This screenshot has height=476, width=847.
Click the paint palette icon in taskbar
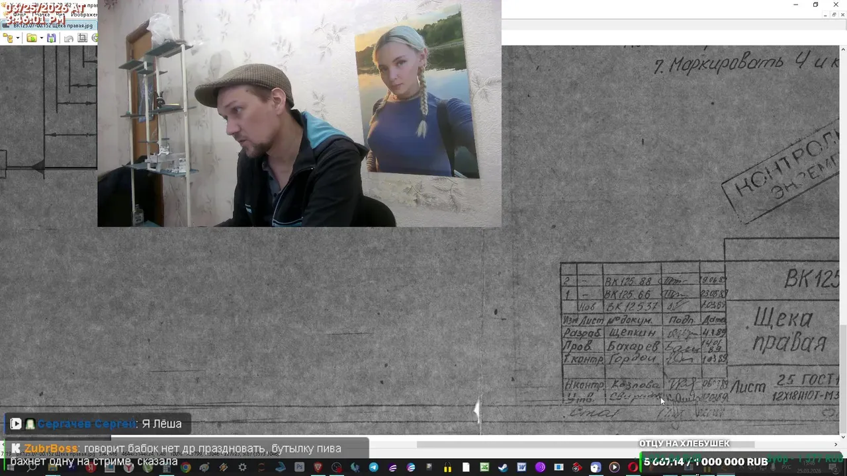204,467
